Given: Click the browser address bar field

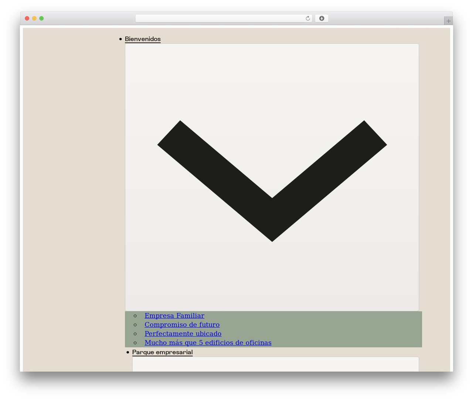Looking at the screenshot, I should click(224, 18).
